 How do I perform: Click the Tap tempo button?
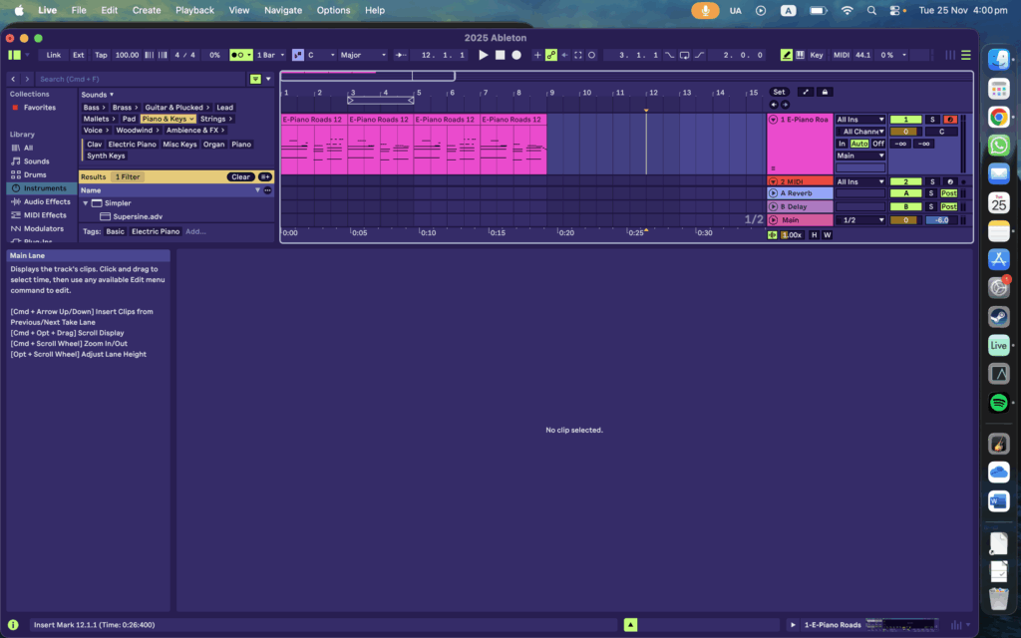click(x=101, y=55)
